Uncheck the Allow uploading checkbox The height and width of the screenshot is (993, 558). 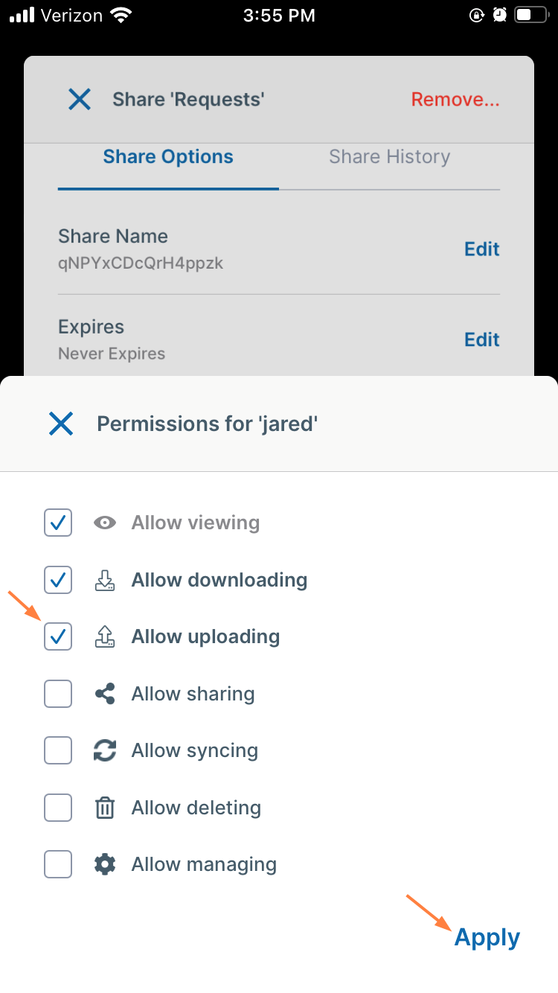click(x=58, y=636)
